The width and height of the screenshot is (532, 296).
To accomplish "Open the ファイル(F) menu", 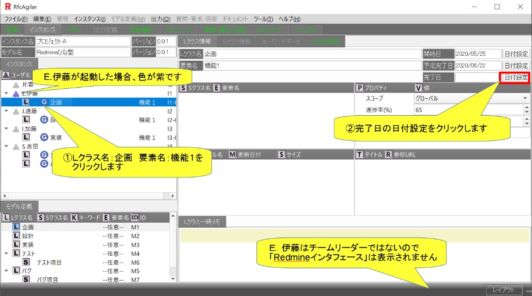I will pos(16,19).
